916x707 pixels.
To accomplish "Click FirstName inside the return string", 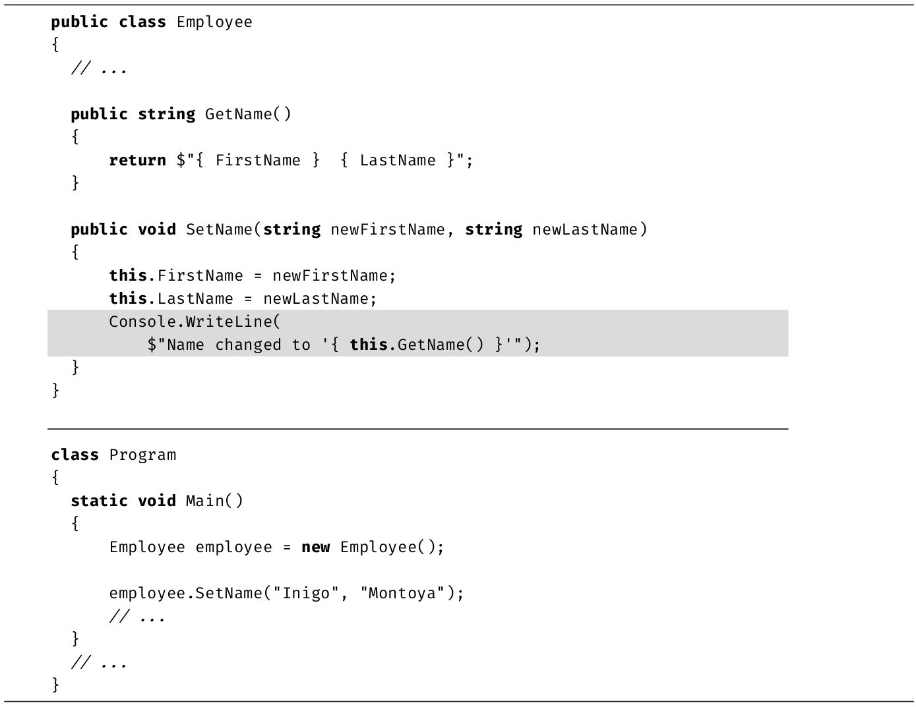I will (x=258, y=161).
